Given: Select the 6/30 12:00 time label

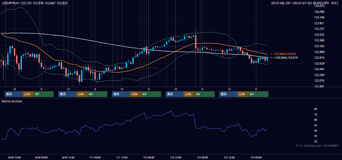Looking at the screenshot, I should [68, 157].
